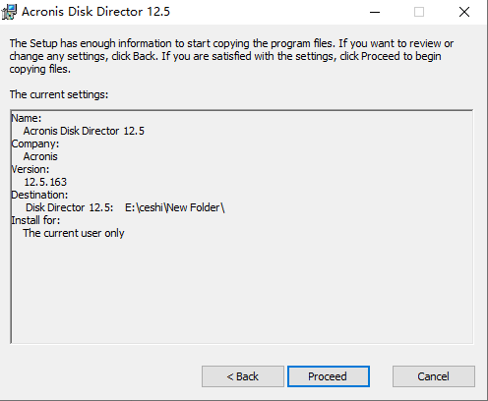488x401 pixels.
Task: Click the Name: line in current settings
Action: coord(27,118)
